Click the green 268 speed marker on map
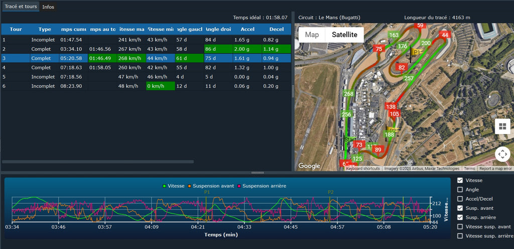Viewport: 514px width, 249px height. pos(348,94)
